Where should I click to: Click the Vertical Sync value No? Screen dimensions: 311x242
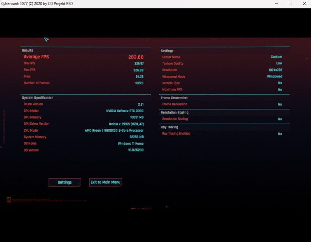[280, 83]
